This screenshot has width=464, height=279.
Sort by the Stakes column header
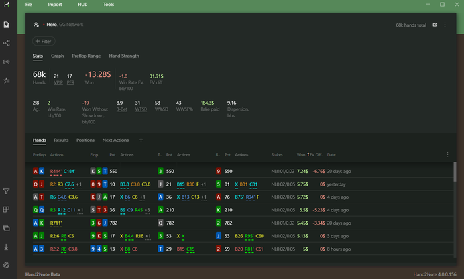click(277, 154)
